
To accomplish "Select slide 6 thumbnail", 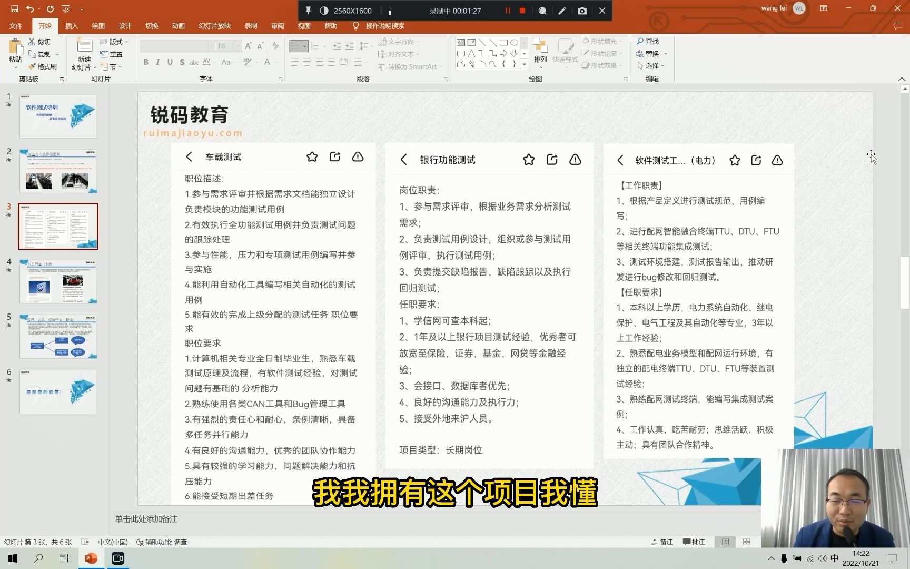I will pos(58,392).
